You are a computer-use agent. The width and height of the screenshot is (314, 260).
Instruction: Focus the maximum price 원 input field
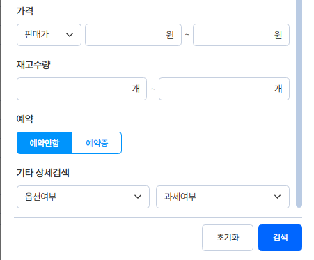(x=241, y=35)
